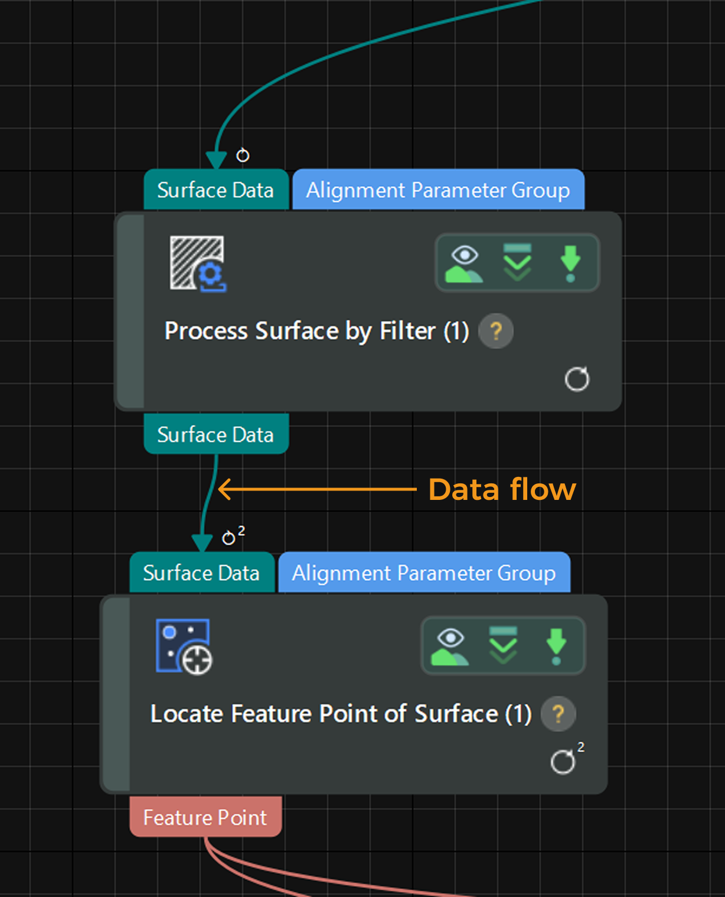This screenshot has width=725, height=897.
Task: Click Process Surface step left side bar
Action: (x=131, y=311)
